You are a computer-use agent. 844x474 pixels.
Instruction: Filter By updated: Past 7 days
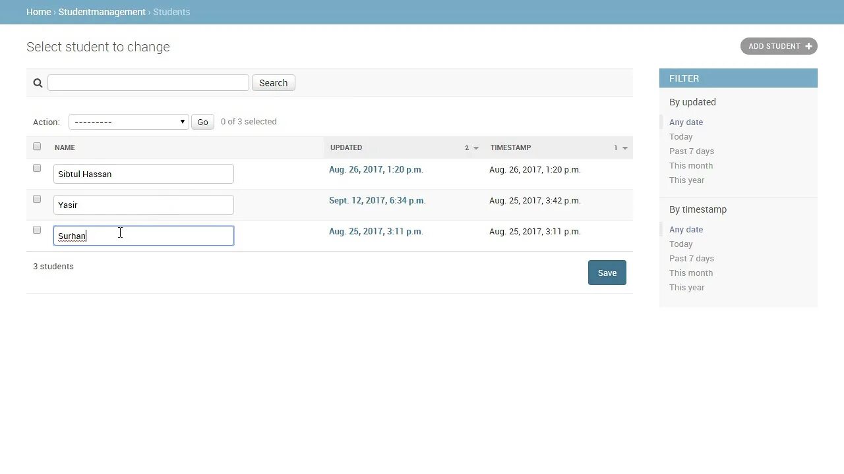coord(692,151)
